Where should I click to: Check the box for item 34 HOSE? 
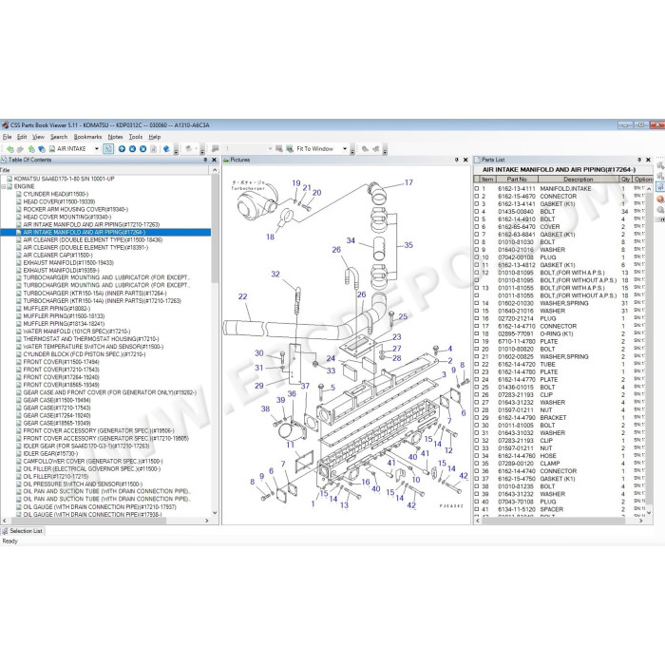coord(476,455)
